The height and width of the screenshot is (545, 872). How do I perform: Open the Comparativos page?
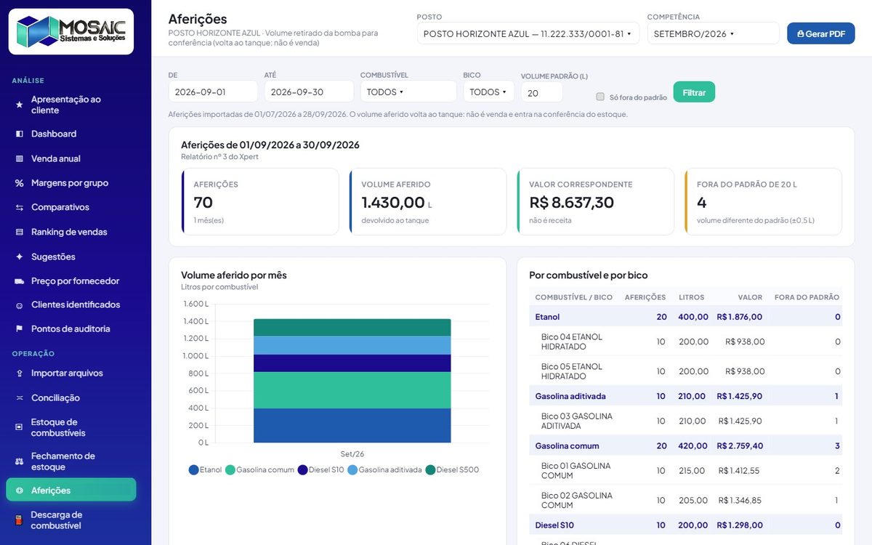pos(71,208)
